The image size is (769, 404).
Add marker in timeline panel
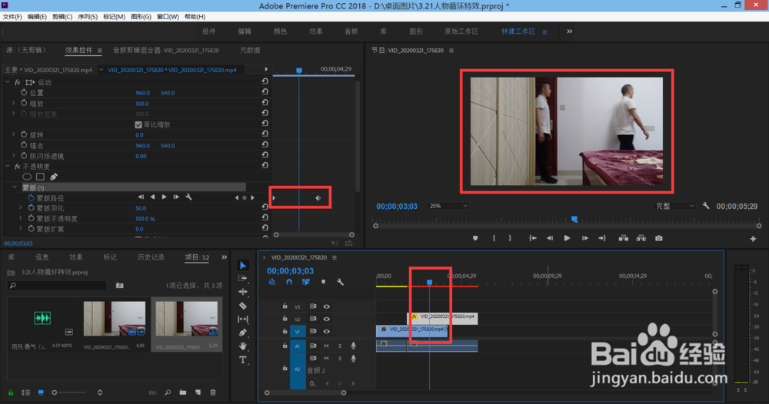point(323,282)
